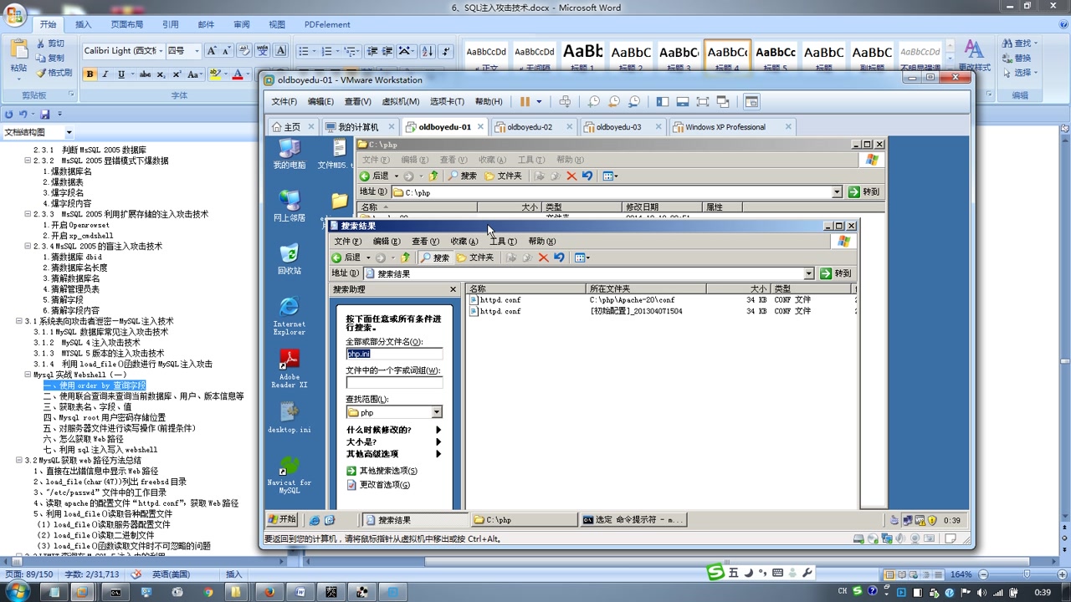Toggle the 搜索 button in search results toolbar

click(x=435, y=258)
